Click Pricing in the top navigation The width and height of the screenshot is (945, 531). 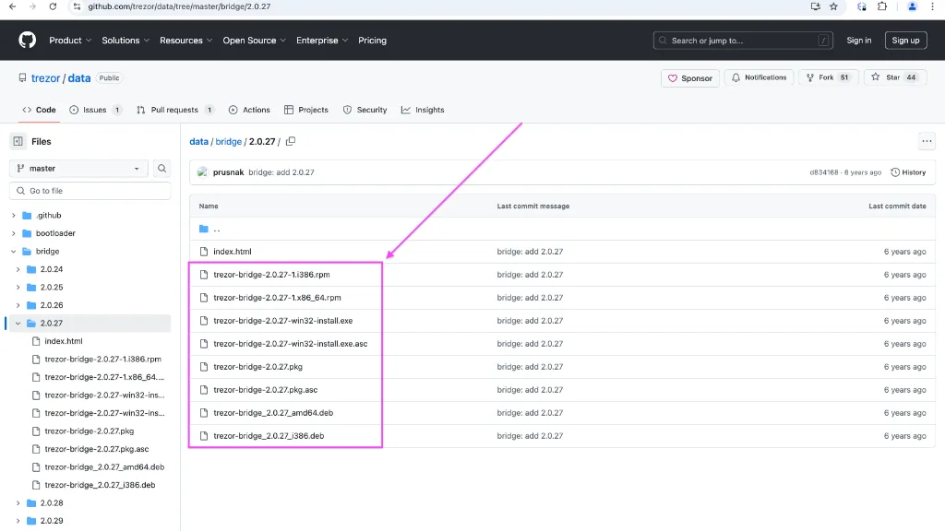click(x=372, y=41)
